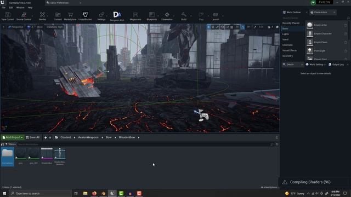
Task: Open the Help menu
Action: click(30, 8)
